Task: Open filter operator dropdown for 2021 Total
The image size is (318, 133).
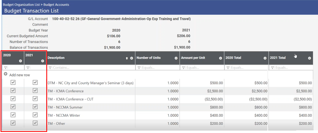Action: [x=272, y=68]
